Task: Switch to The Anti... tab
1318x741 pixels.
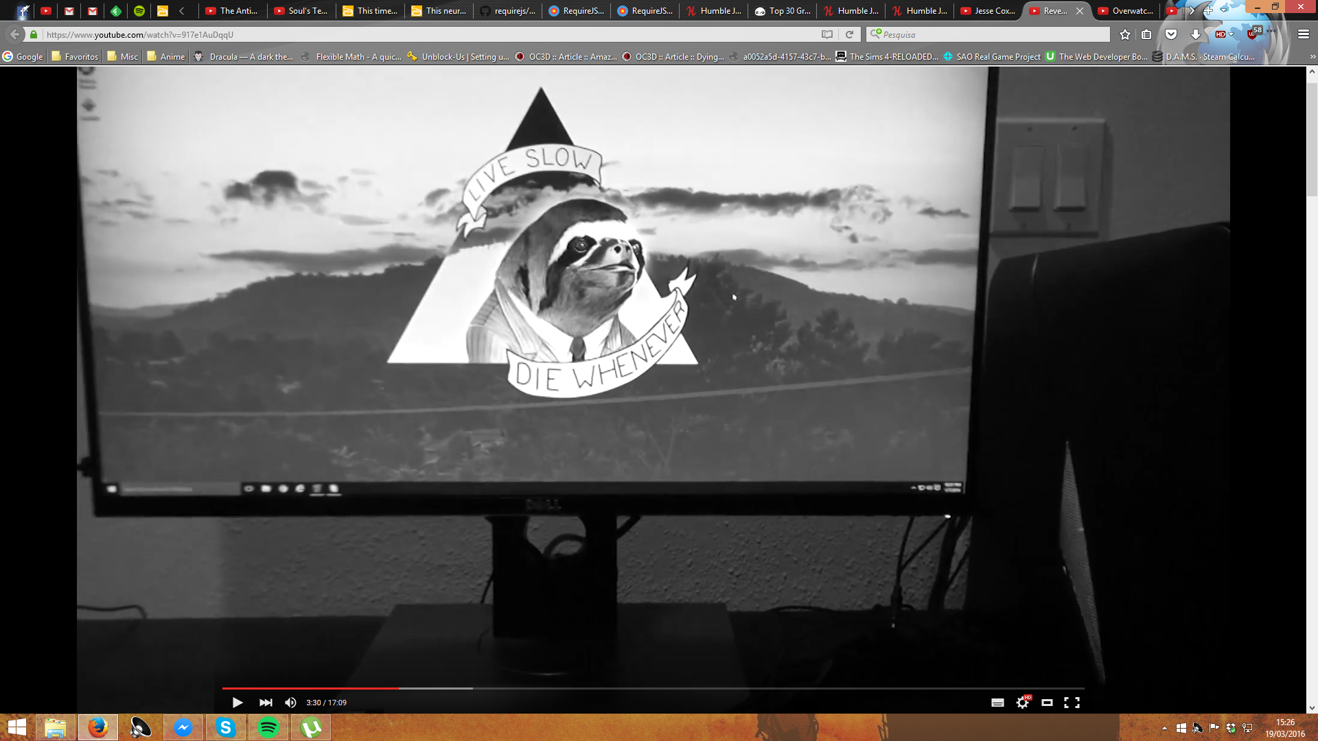Action: click(x=232, y=11)
